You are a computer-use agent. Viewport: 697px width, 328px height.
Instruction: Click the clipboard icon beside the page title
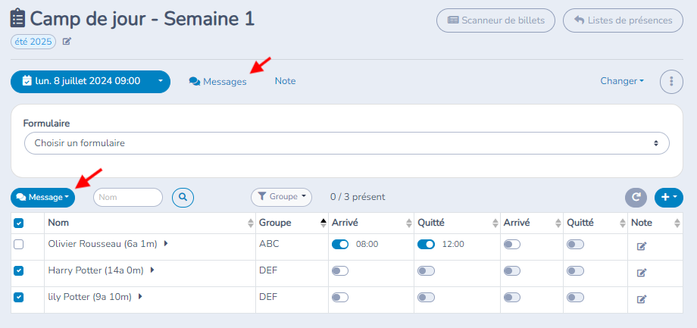[x=17, y=19]
